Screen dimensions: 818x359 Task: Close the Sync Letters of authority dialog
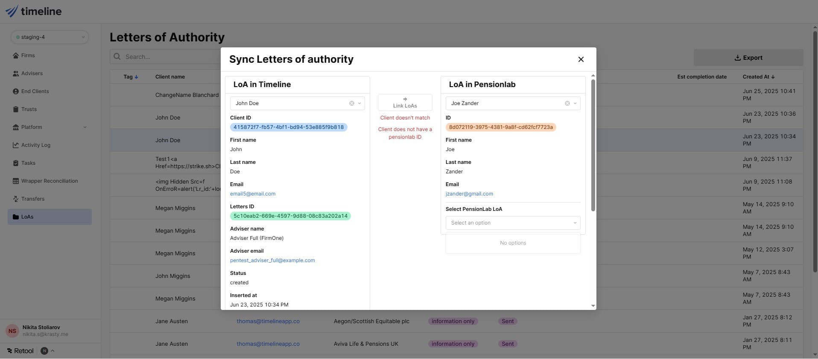pyautogui.click(x=581, y=59)
